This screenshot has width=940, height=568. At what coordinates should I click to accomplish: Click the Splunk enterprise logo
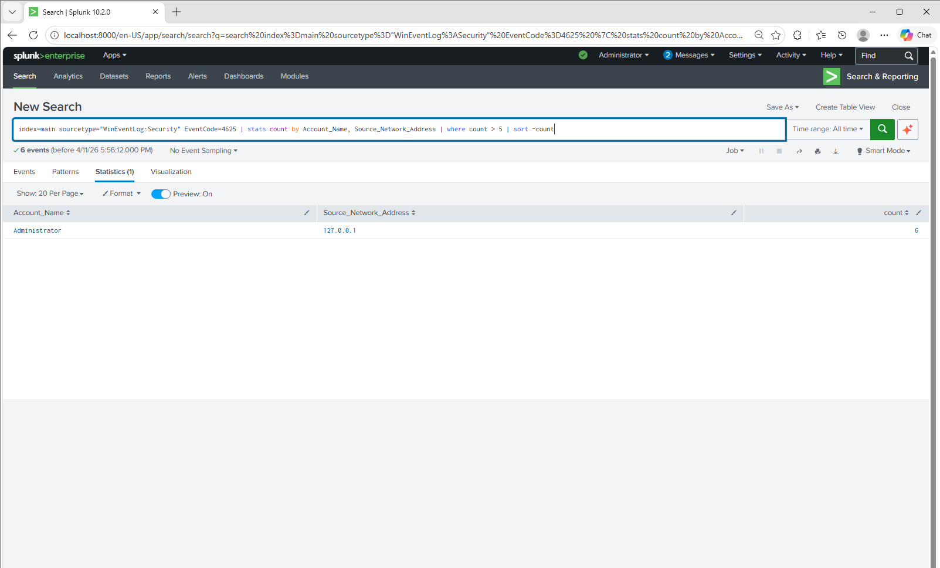click(x=49, y=56)
